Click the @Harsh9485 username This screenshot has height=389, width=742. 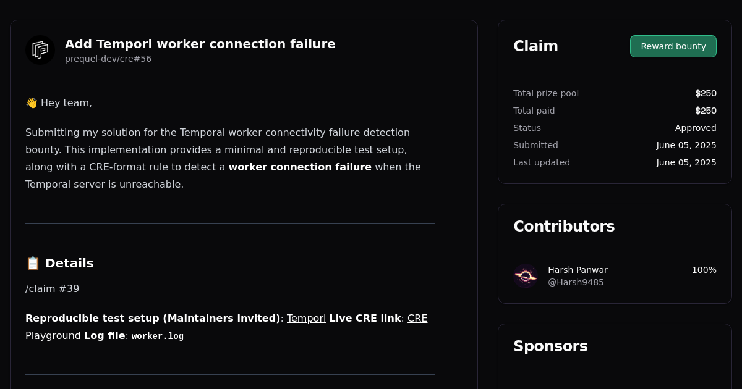576,282
